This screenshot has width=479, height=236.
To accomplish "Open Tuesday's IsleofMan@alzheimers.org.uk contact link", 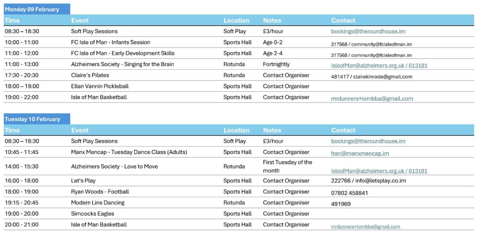I will click(x=379, y=171).
